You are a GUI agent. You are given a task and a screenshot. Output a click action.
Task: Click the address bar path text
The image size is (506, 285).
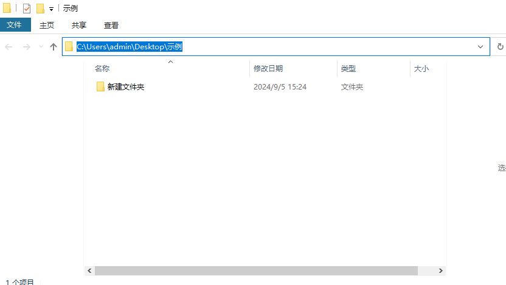click(x=130, y=46)
